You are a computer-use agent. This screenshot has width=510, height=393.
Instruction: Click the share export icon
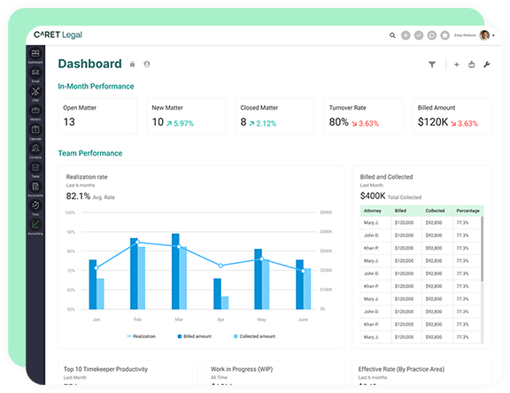pos(472,65)
